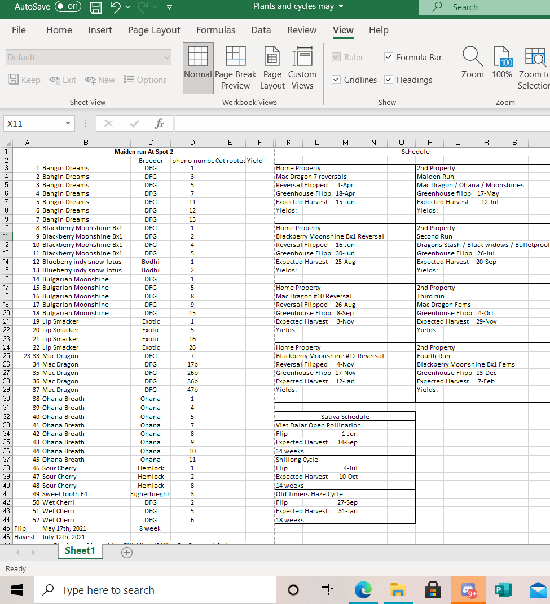This screenshot has height=604, width=550.
Task: Click the Search box in title bar
Action: point(485,7)
